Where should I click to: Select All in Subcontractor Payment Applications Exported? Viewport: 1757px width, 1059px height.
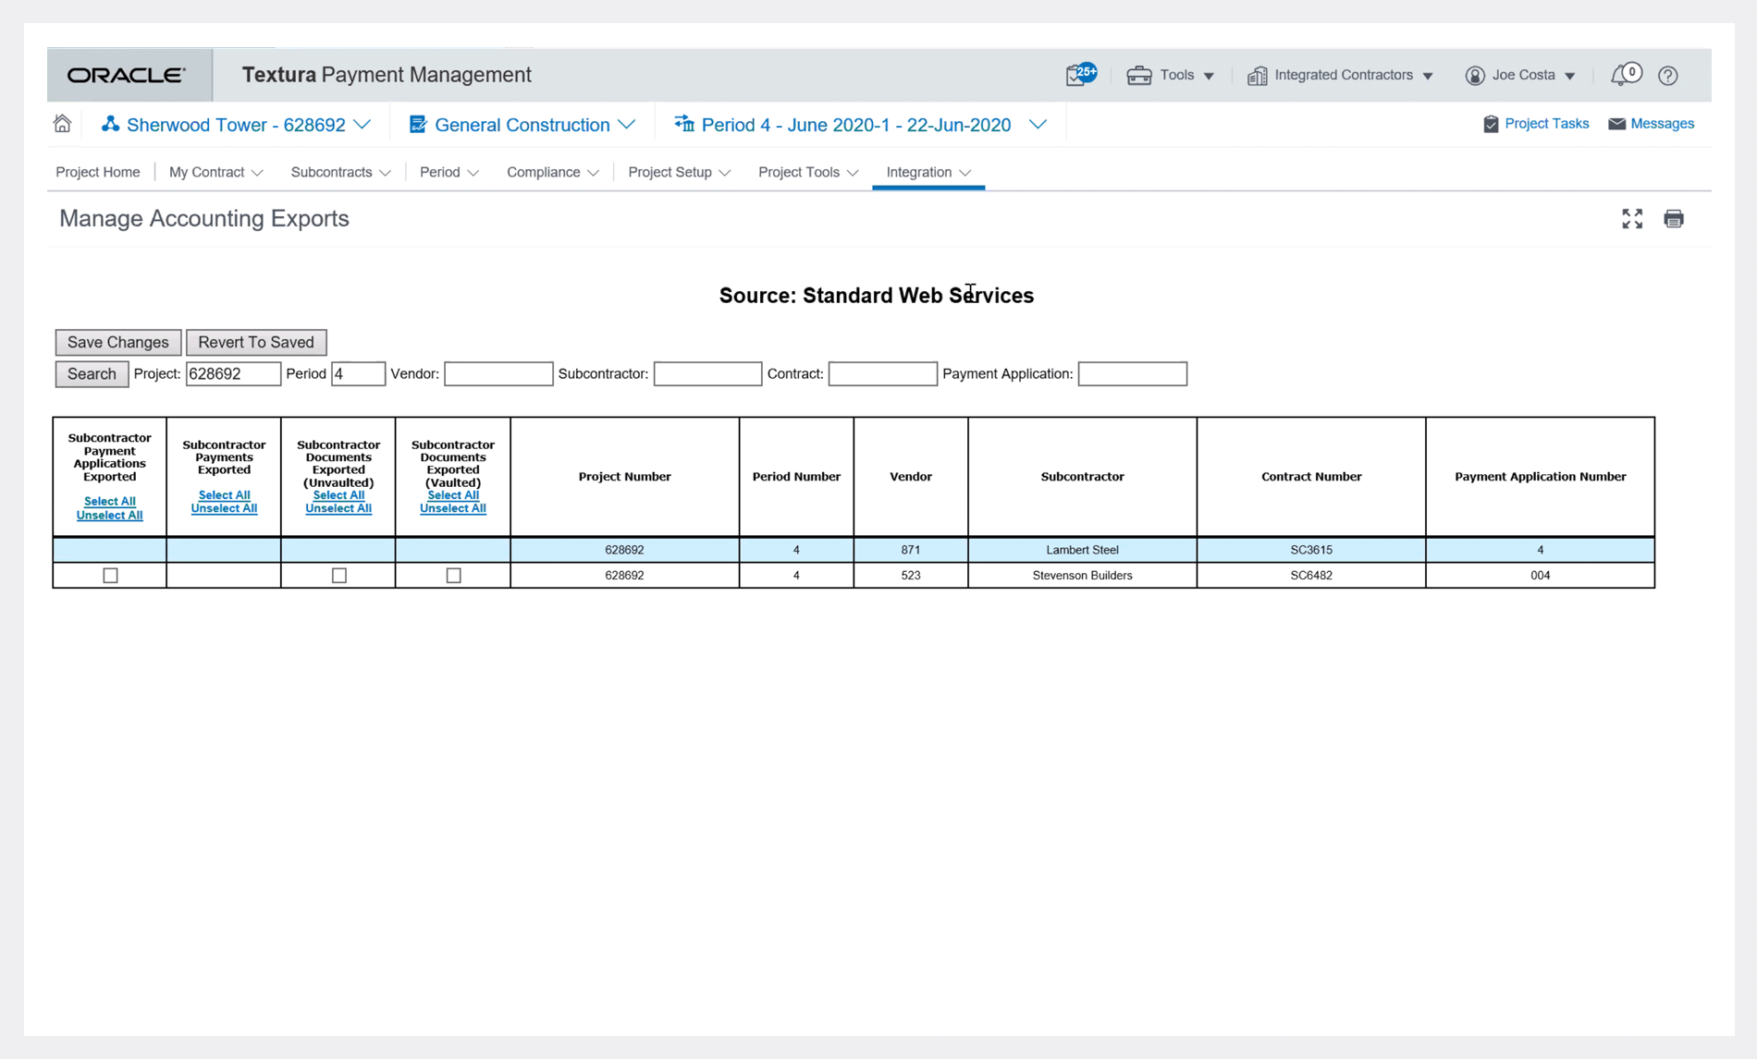click(109, 501)
